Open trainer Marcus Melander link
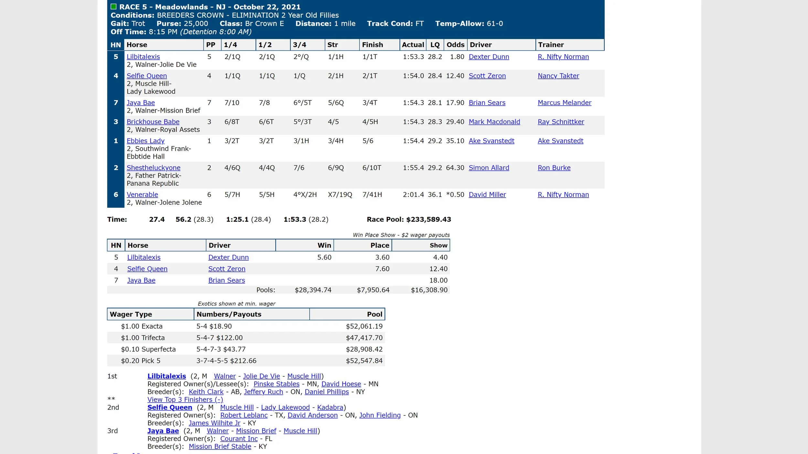This screenshot has width=808, height=454. click(564, 103)
